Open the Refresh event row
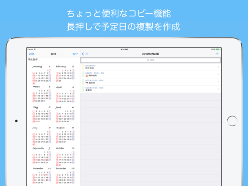The image size is (248, 186). click(x=151, y=74)
